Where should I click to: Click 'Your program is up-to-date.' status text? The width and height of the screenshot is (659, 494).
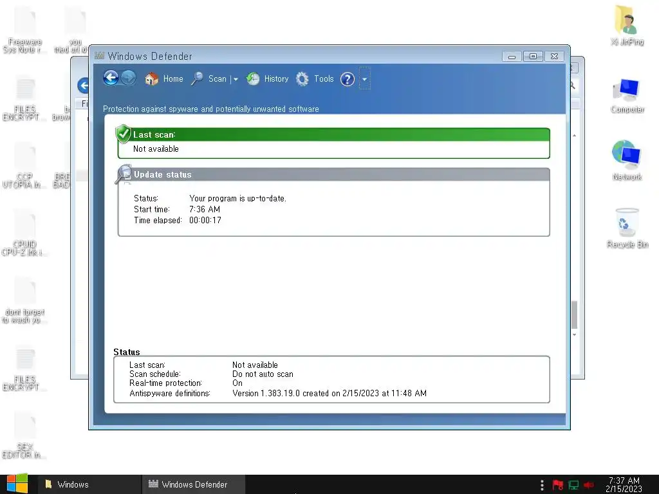(237, 198)
